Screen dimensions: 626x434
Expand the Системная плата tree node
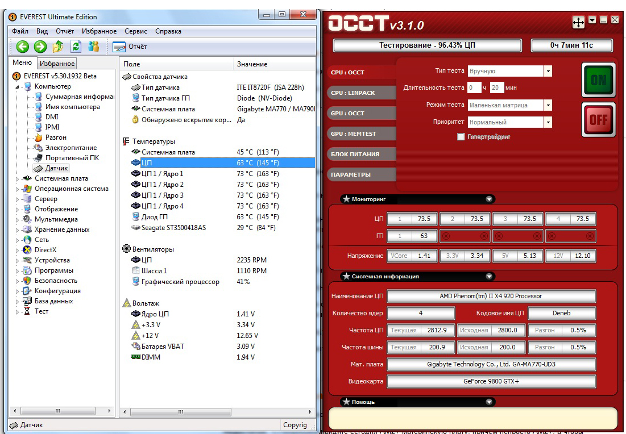click(x=17, y=179)
